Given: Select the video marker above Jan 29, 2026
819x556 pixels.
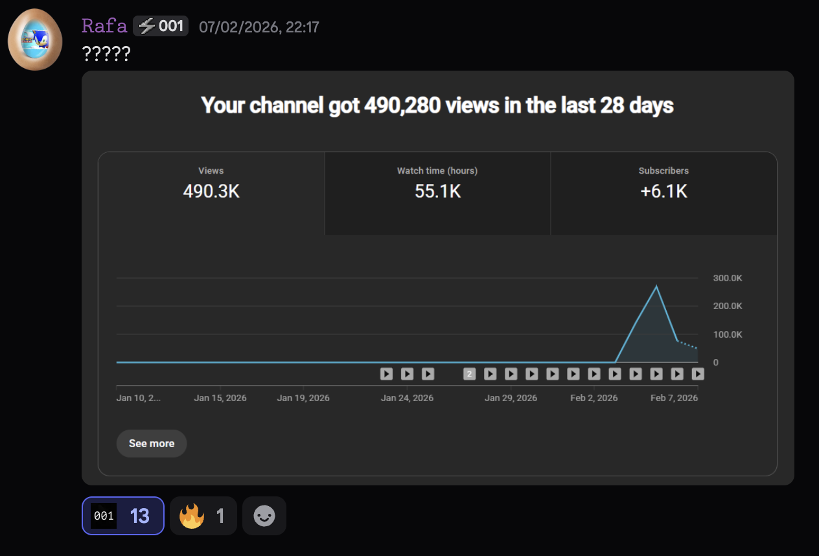Looking at the screenshot, I should (x=511, y=374).
